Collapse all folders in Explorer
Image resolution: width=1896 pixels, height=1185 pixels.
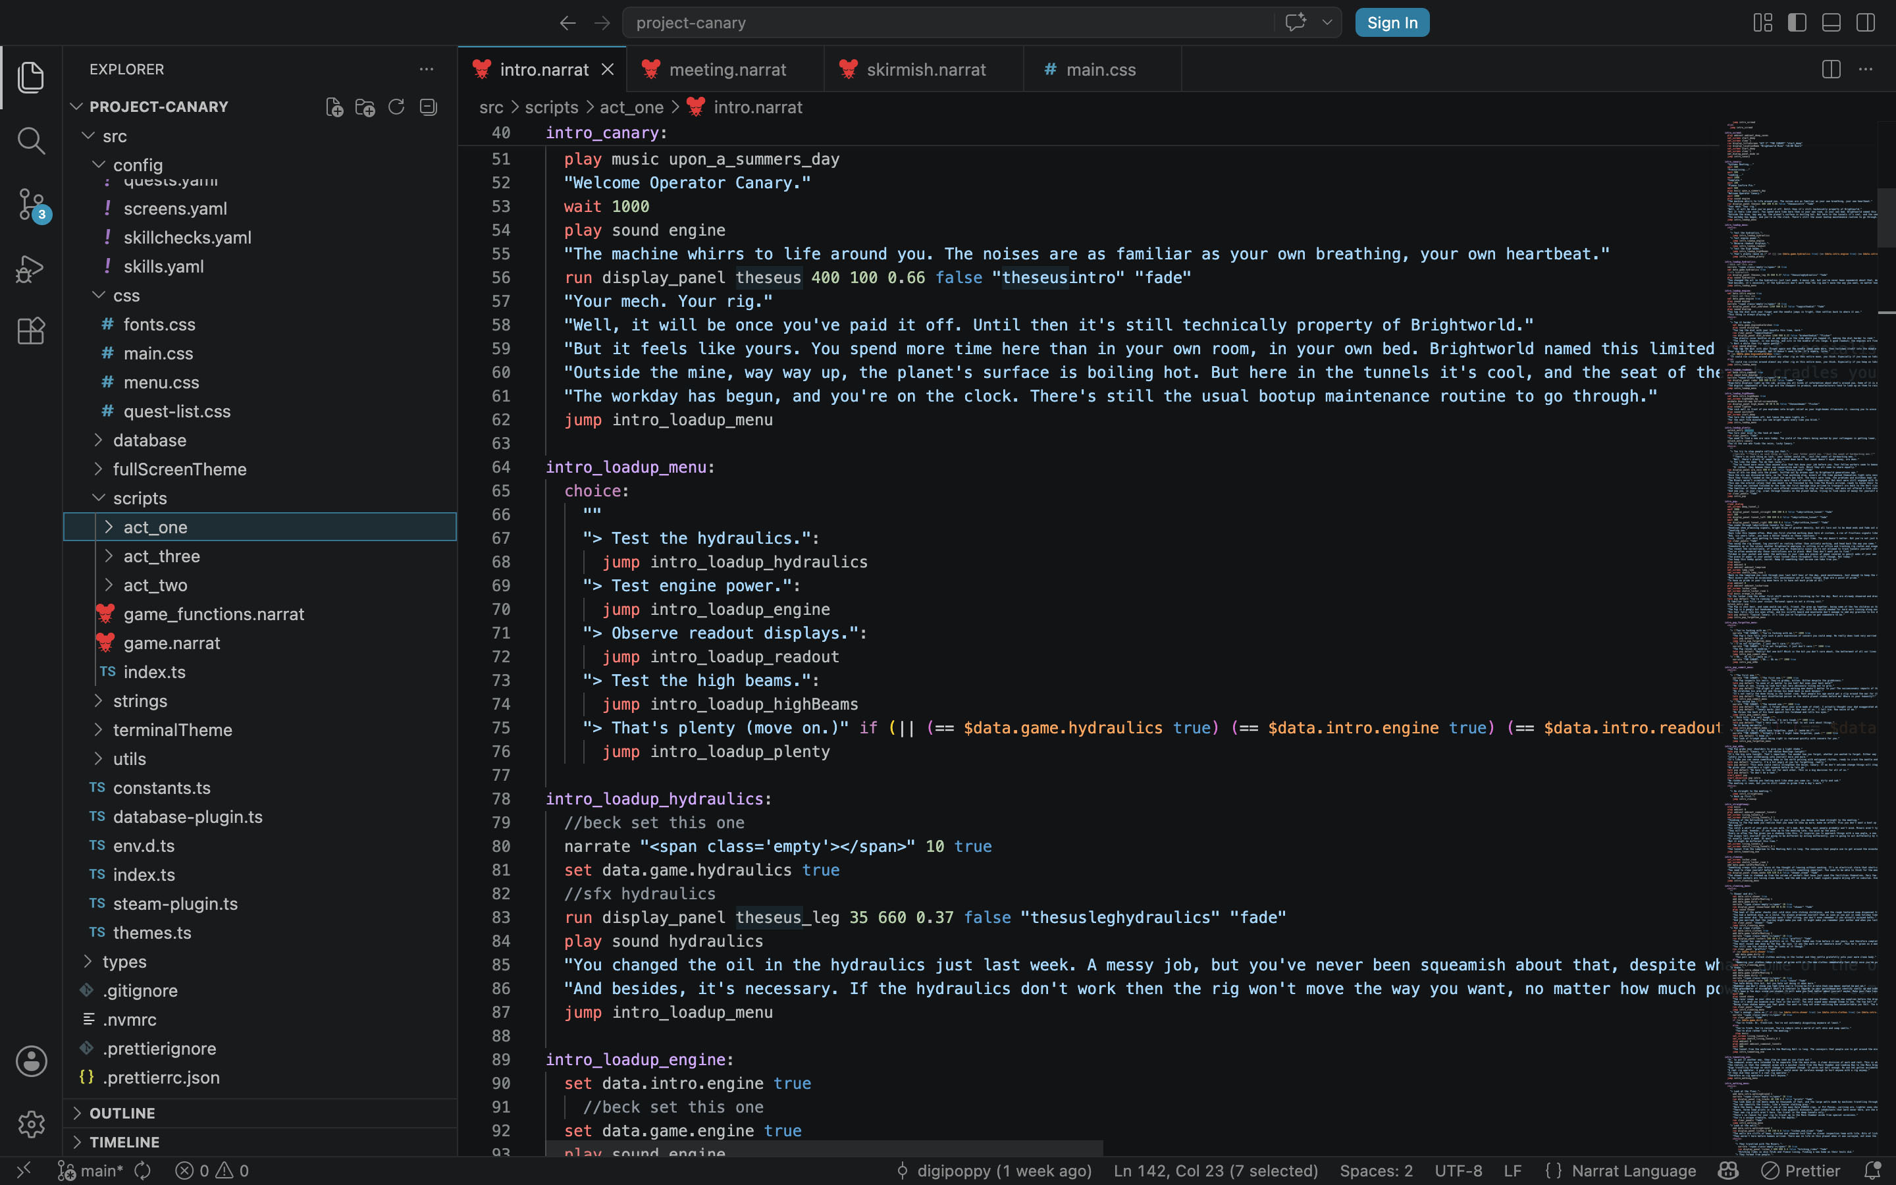tap(428, 107)
